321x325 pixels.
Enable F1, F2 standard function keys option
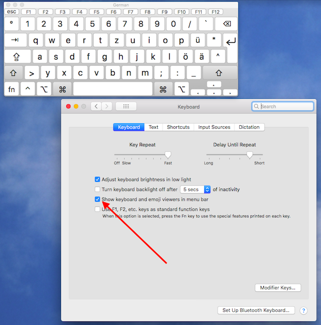97,209
